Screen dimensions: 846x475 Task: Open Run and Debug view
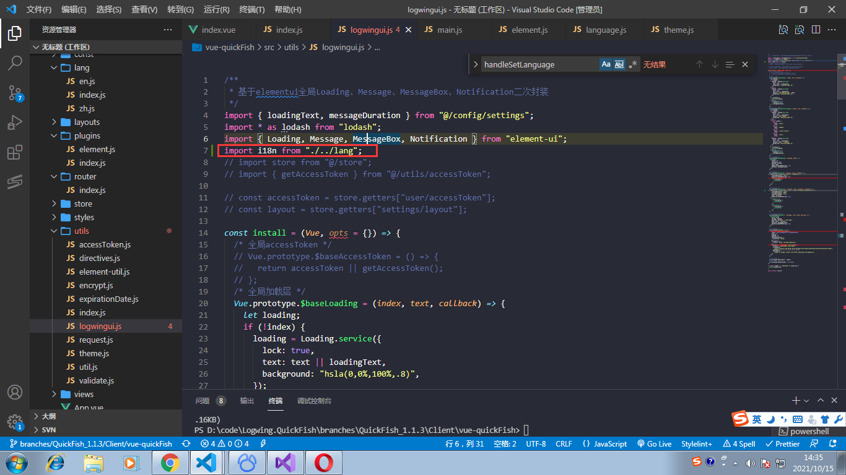coord(15,122)
